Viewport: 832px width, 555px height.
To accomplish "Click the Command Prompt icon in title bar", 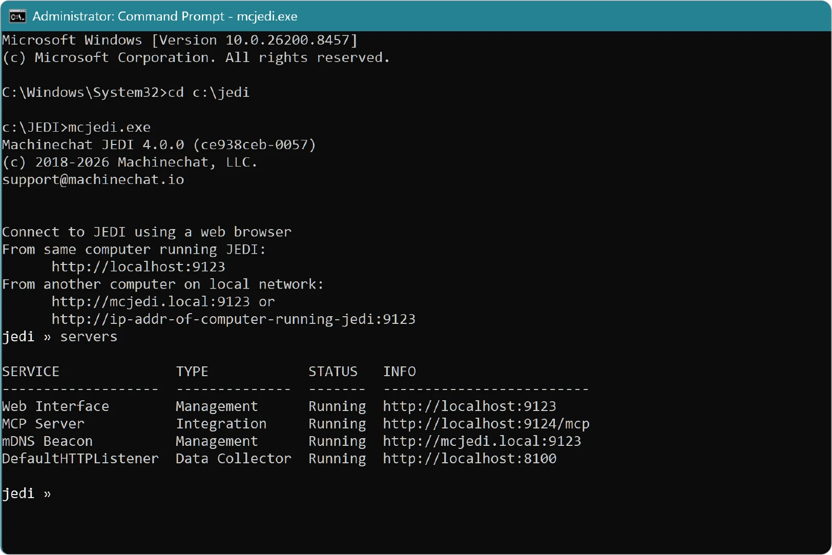I will pyautogui.click(x=17, y=16).
